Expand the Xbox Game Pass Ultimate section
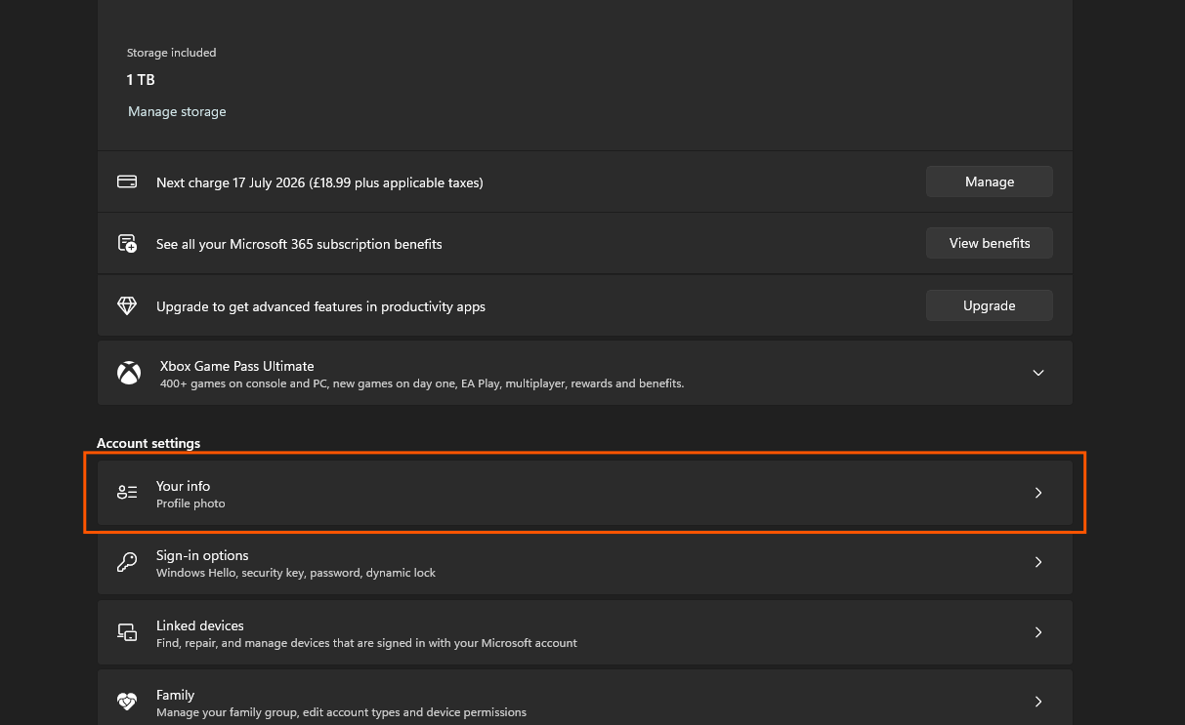 click(x=1038, y=373)
